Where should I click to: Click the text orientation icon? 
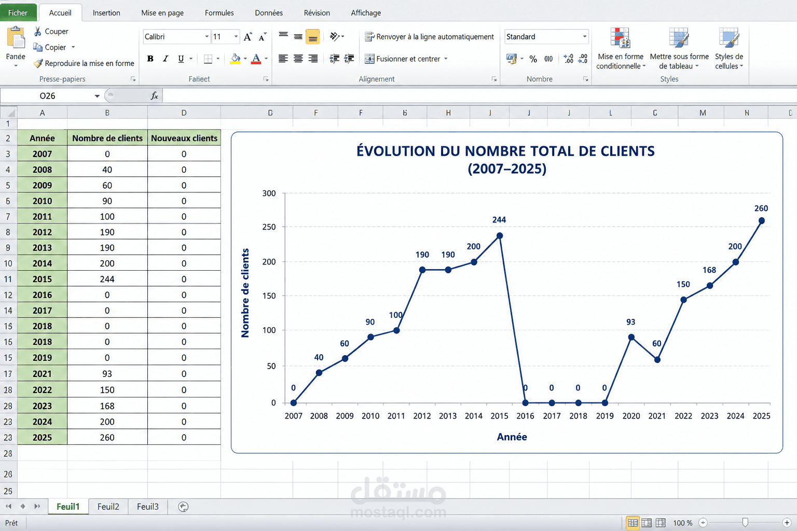click(335, 36)
